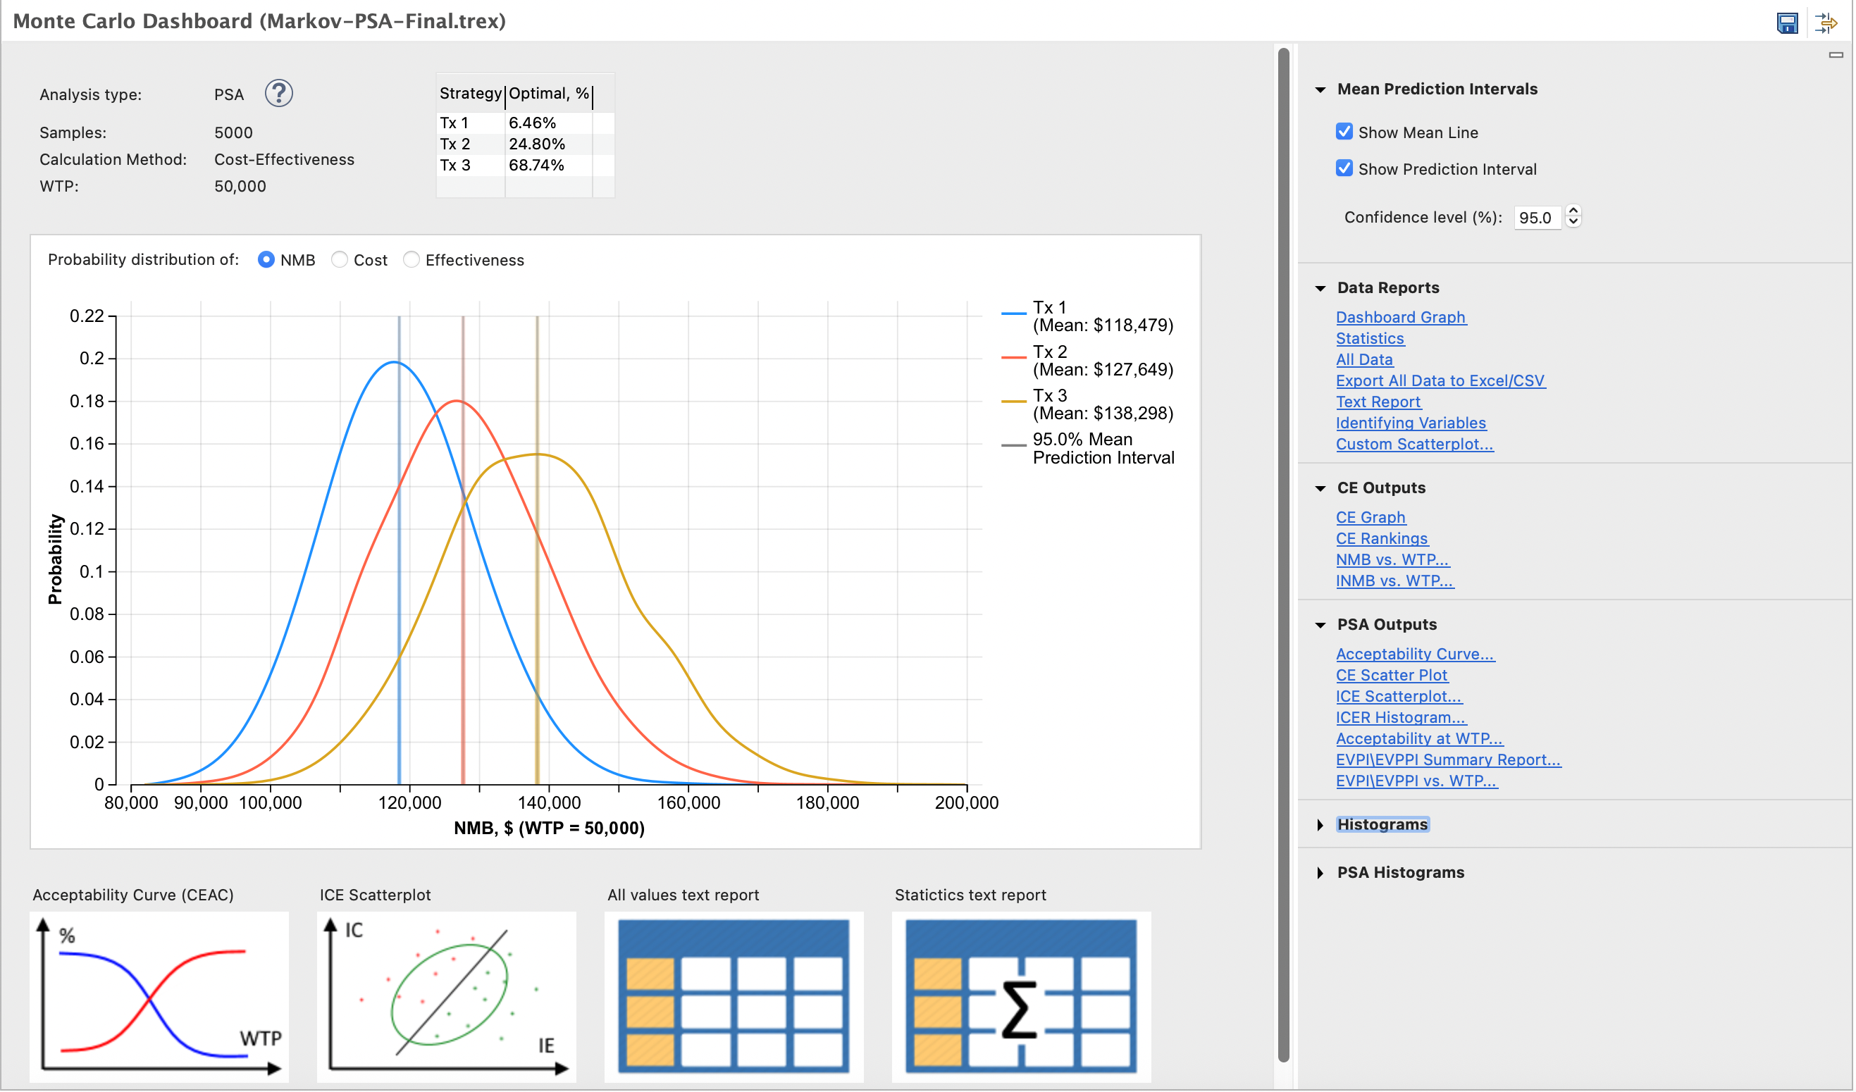Click the ICER Histogram link

coord(1401,718)
